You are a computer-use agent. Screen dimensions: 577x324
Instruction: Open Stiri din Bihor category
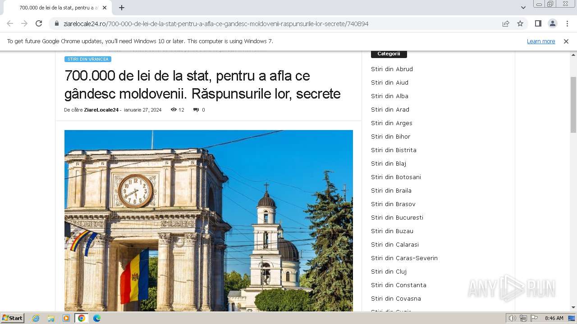391,136
